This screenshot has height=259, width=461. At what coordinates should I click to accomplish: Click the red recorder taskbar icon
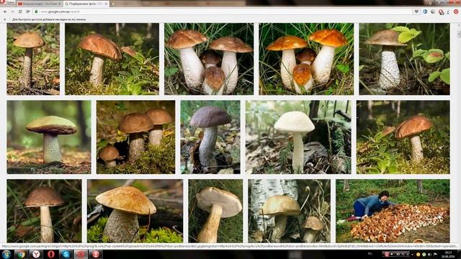tap(81, 254)
